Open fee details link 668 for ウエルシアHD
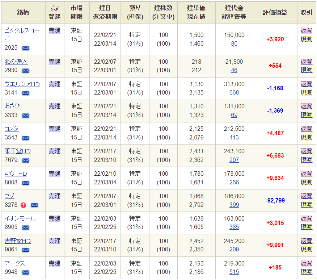 pos(234,93)
